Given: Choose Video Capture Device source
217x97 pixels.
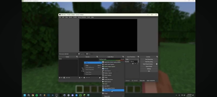Looking at the screenshot, I should tap(113, 88).
